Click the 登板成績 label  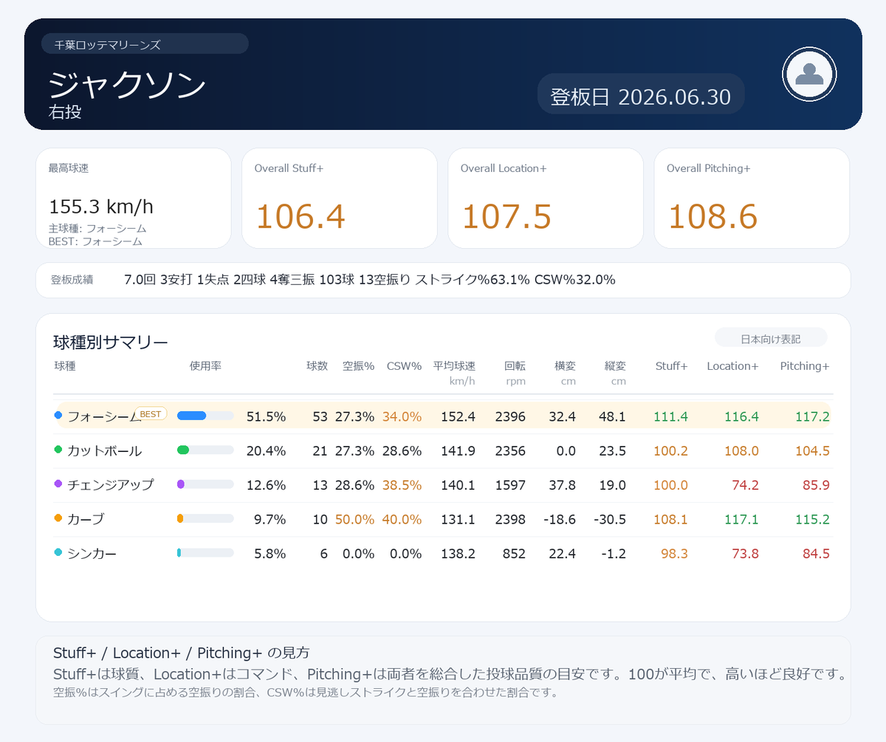coord(72,280)
